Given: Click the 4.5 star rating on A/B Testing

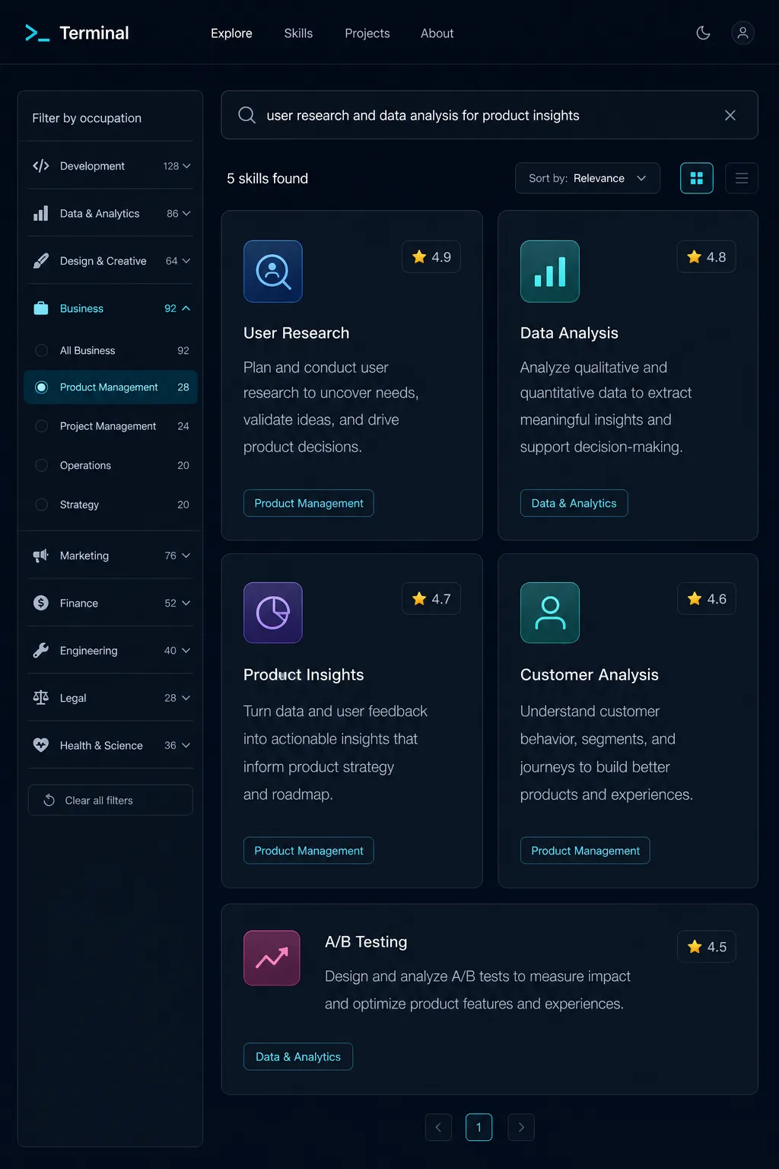Looking at the screenshot, I should 707,947.
